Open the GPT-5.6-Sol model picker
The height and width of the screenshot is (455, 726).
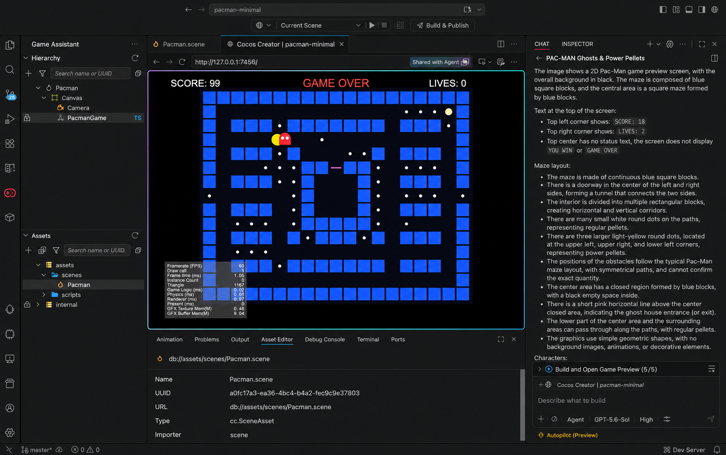coord(612,419)
